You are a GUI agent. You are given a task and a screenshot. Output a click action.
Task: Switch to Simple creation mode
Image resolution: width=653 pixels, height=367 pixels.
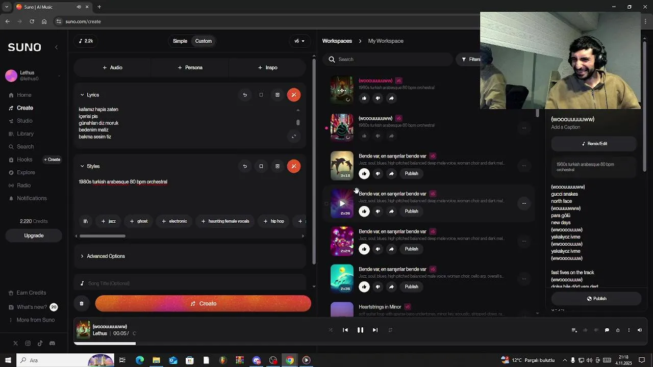pyautogui.click(x=180, y=41)
